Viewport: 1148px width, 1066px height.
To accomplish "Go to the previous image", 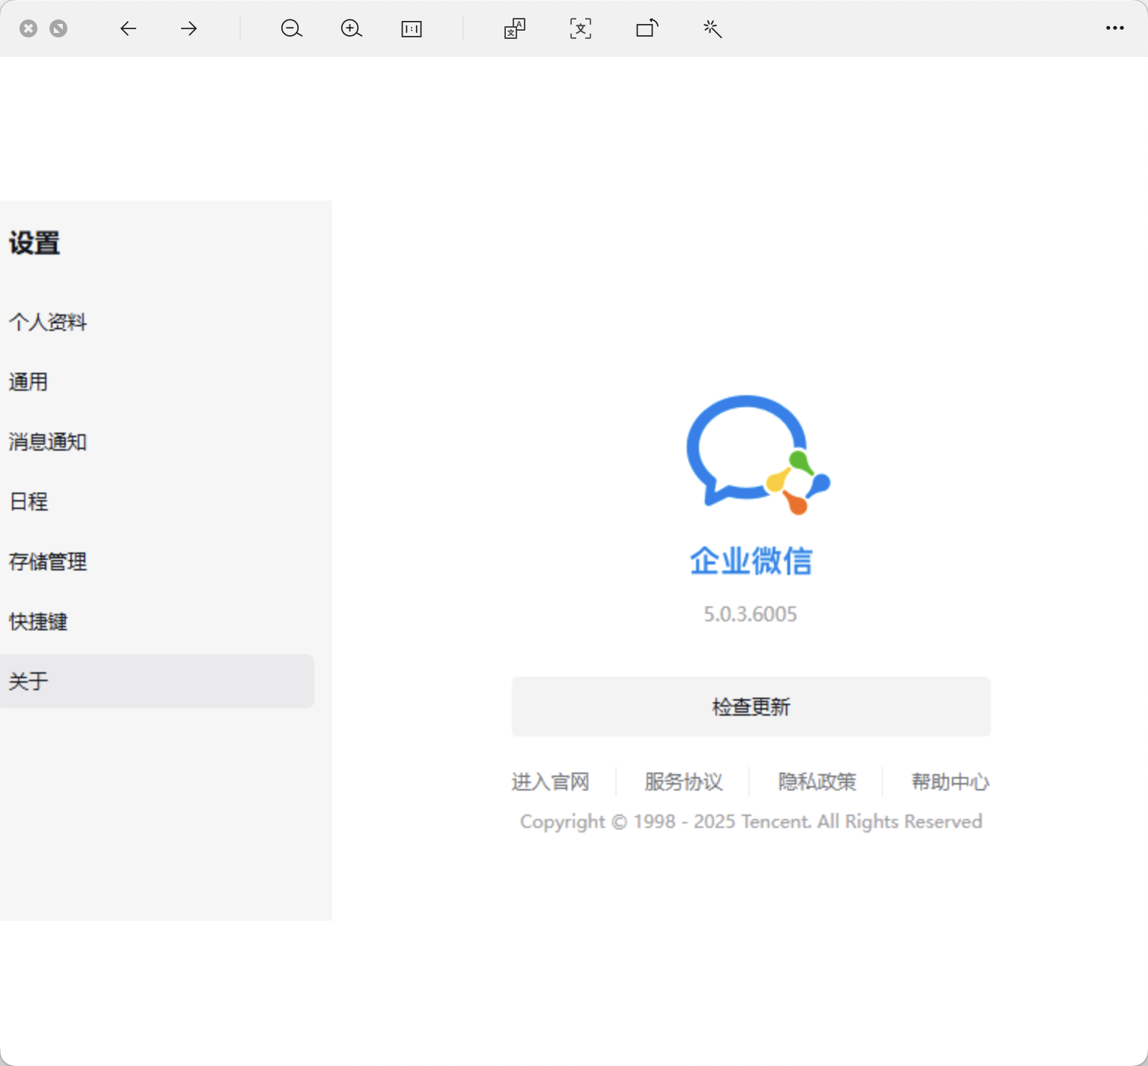I will point(129,28).
